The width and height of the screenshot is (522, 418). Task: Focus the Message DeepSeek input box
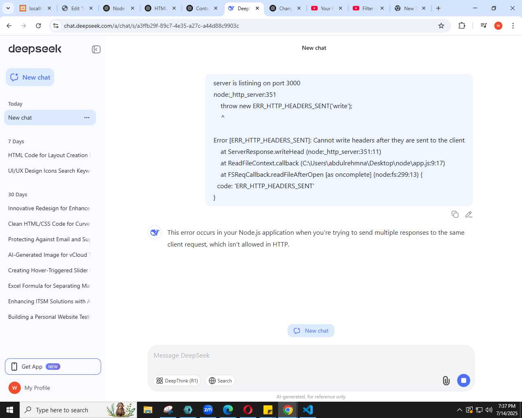(x=311, y=356)
